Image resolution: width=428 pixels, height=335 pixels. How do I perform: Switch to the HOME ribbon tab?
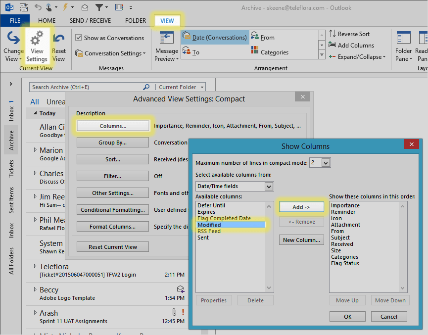(x=47, y=20)
